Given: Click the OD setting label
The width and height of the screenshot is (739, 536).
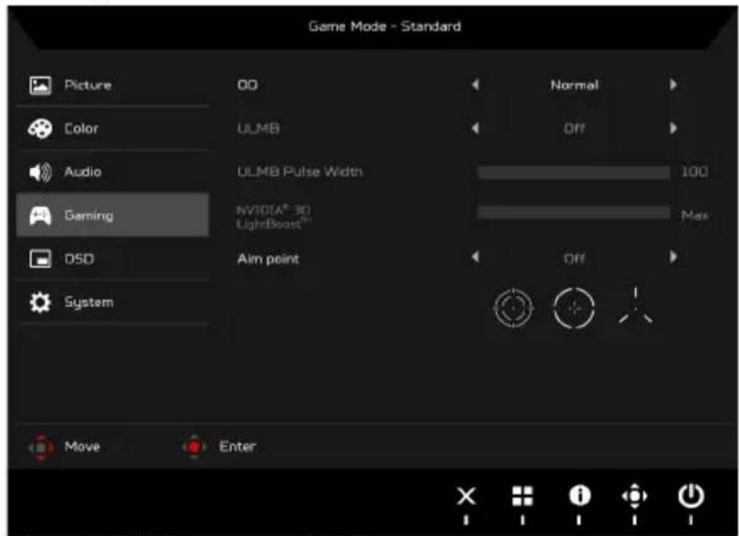Looking at the screenshot, I should click(248, 85).
